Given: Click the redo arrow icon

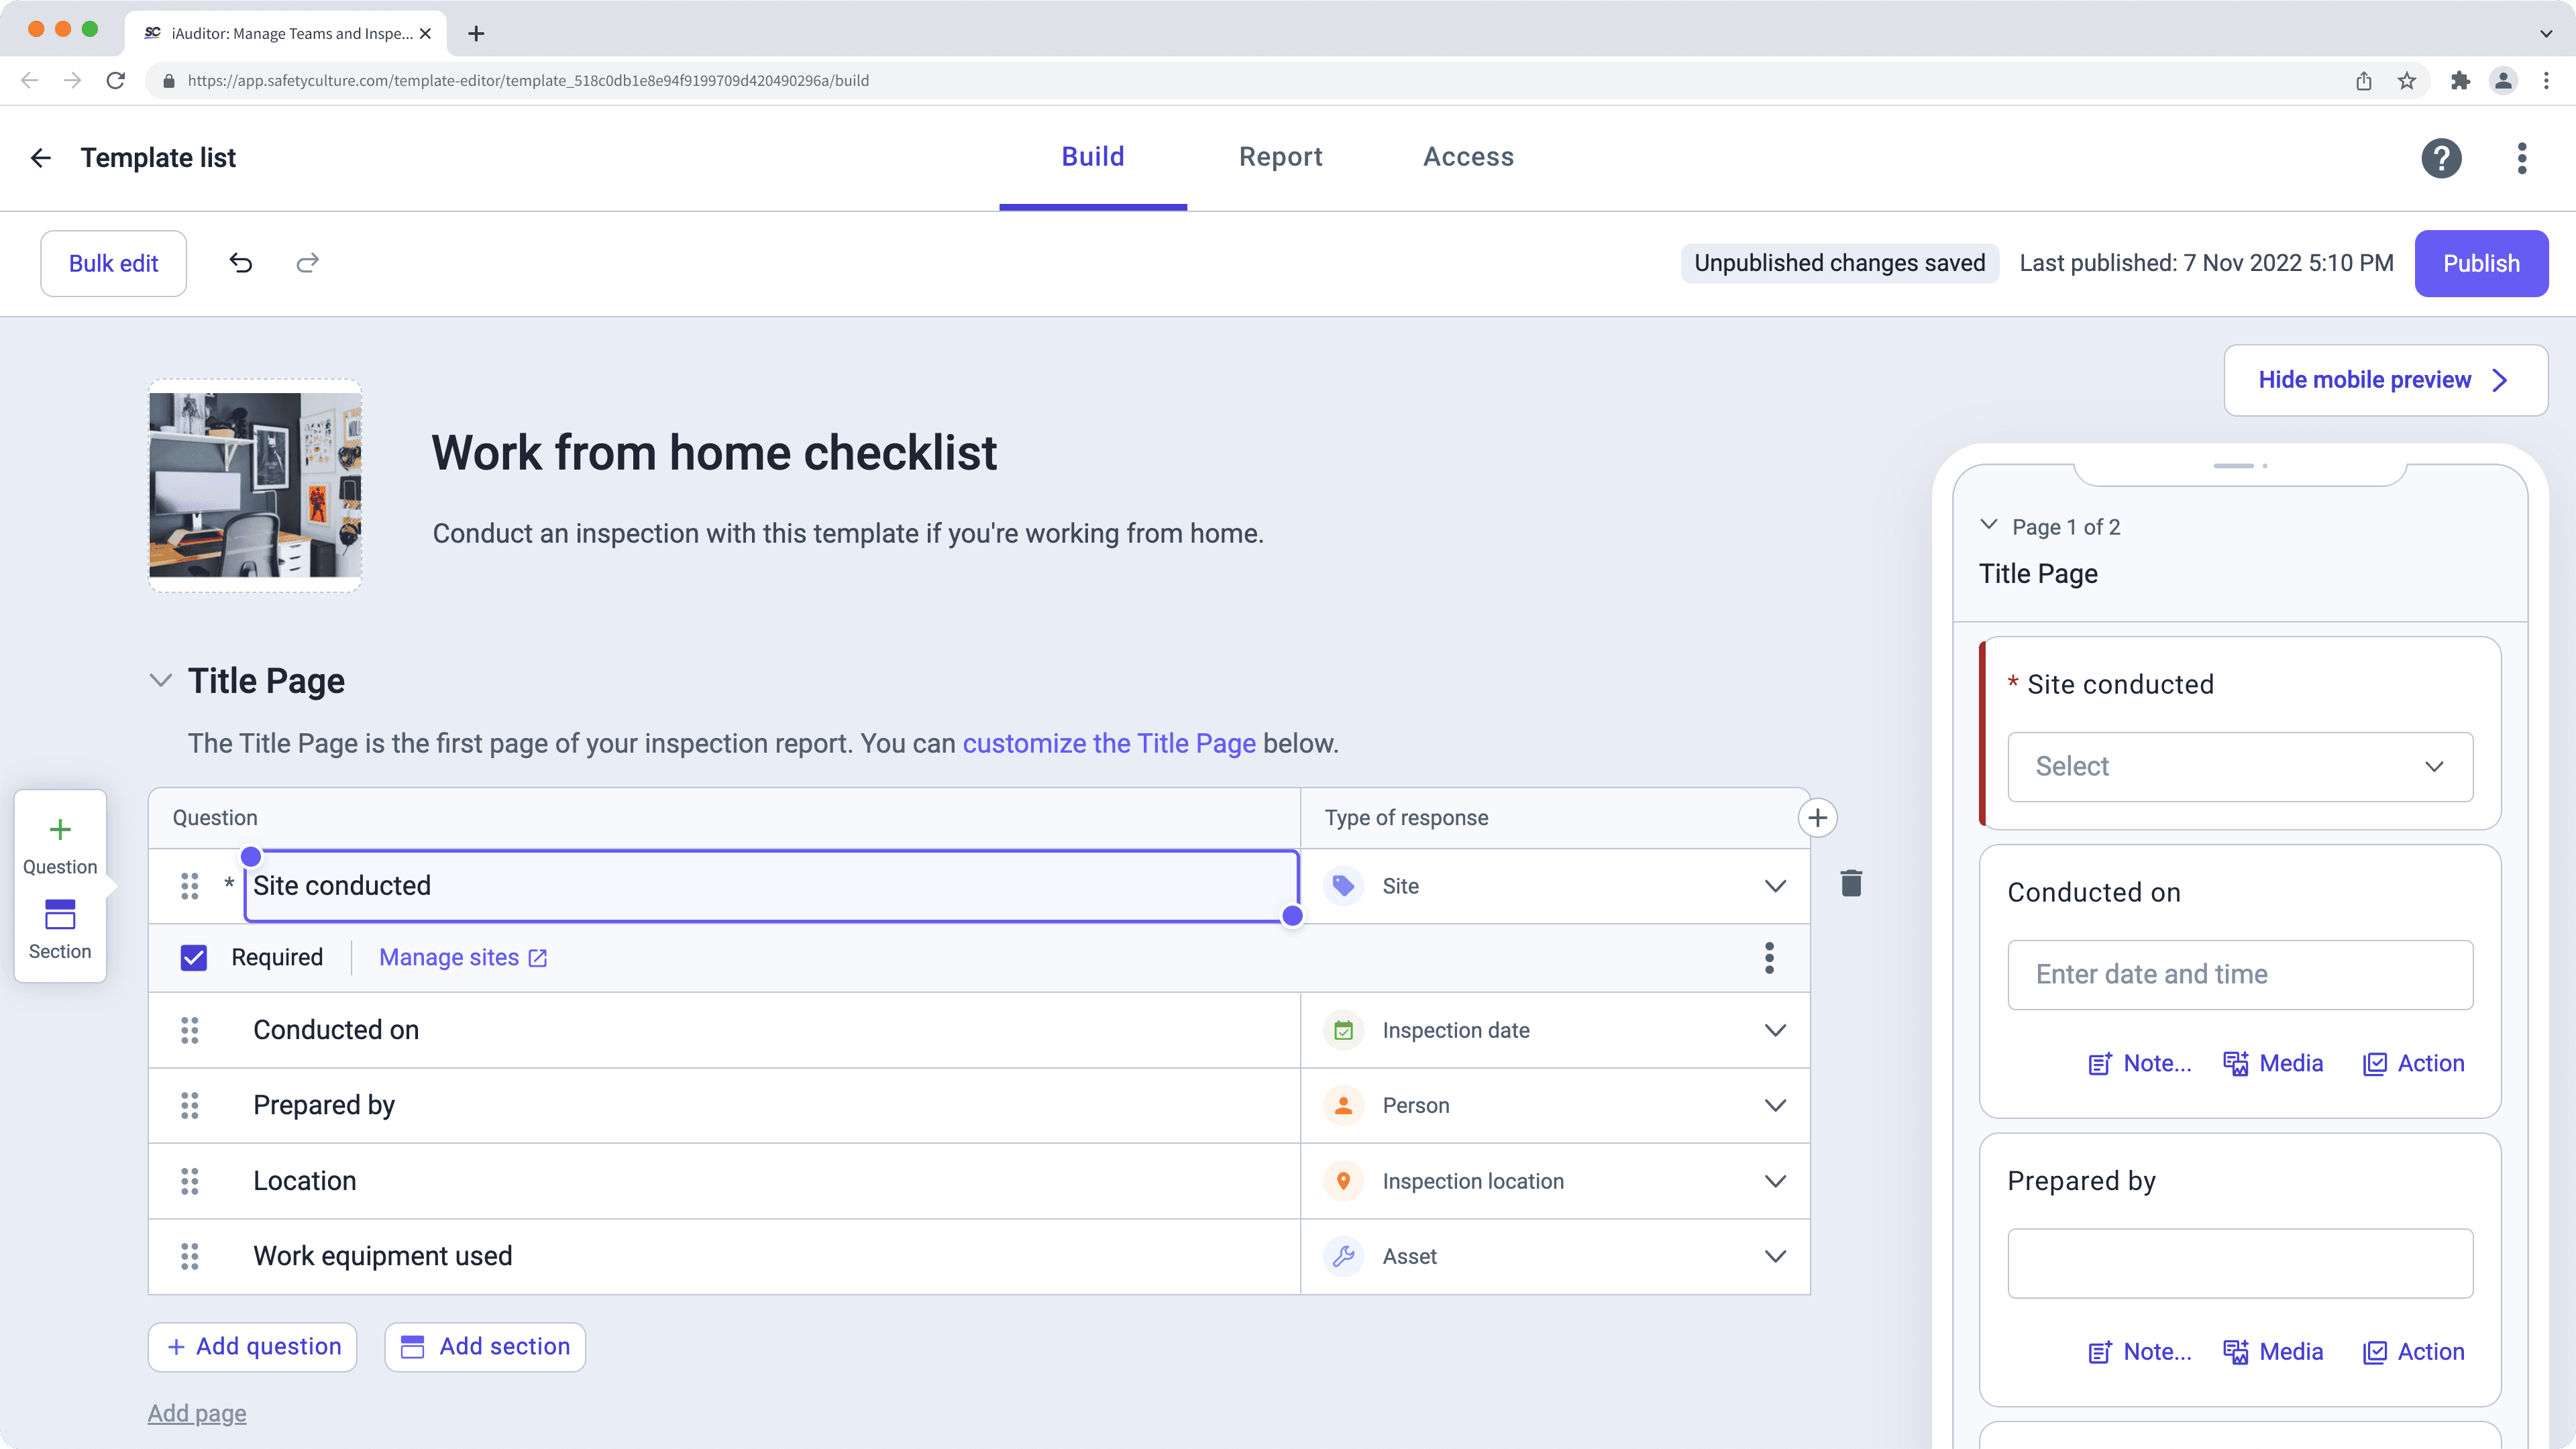Looking at the screenshot, I should 308,263.
